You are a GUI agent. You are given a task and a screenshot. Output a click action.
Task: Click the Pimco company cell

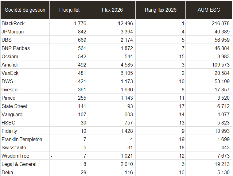(25, 98)
